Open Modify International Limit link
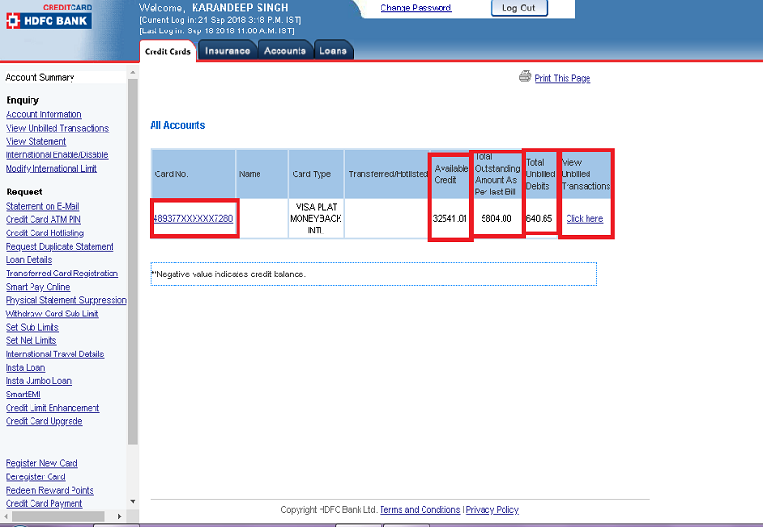763x527 pixels. point(52,169)
